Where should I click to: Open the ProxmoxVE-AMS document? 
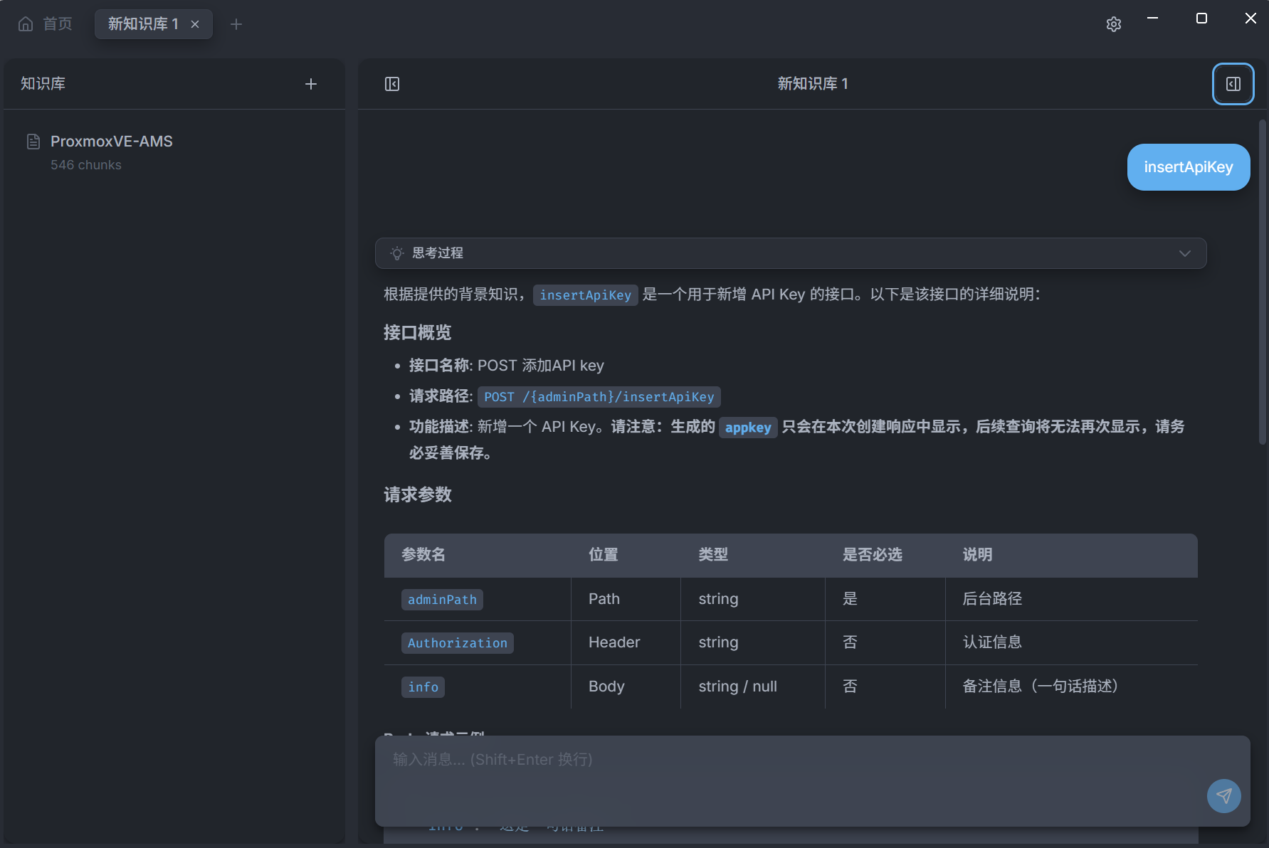(112, 142)
